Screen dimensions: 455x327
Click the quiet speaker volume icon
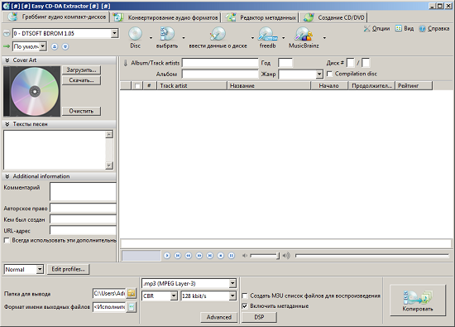click(245, 256)
